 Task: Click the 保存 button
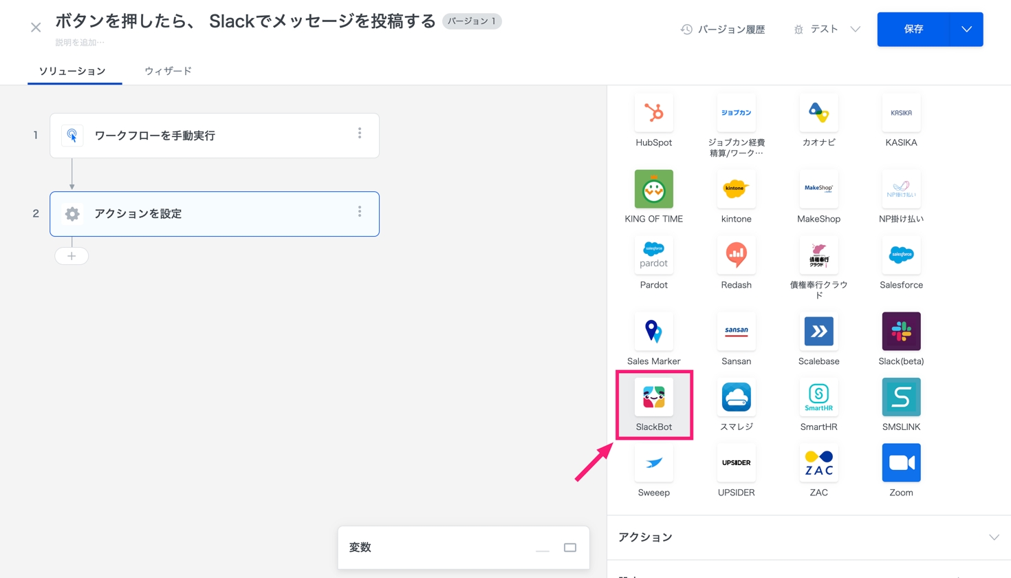913,30
